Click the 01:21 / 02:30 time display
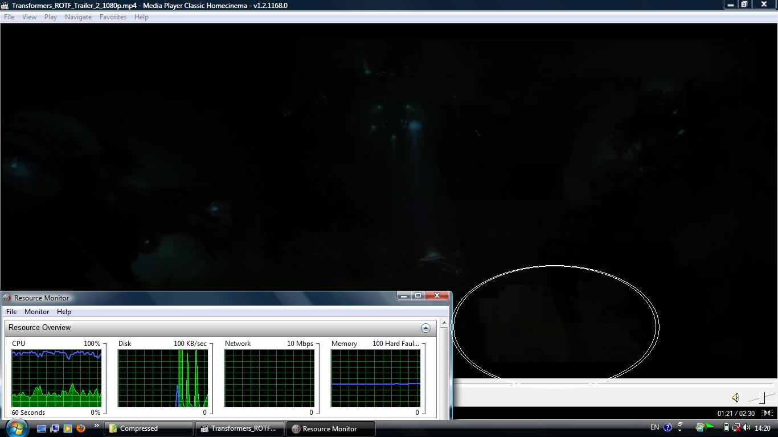This screenshot has width=778, height=437. (736, 414)
